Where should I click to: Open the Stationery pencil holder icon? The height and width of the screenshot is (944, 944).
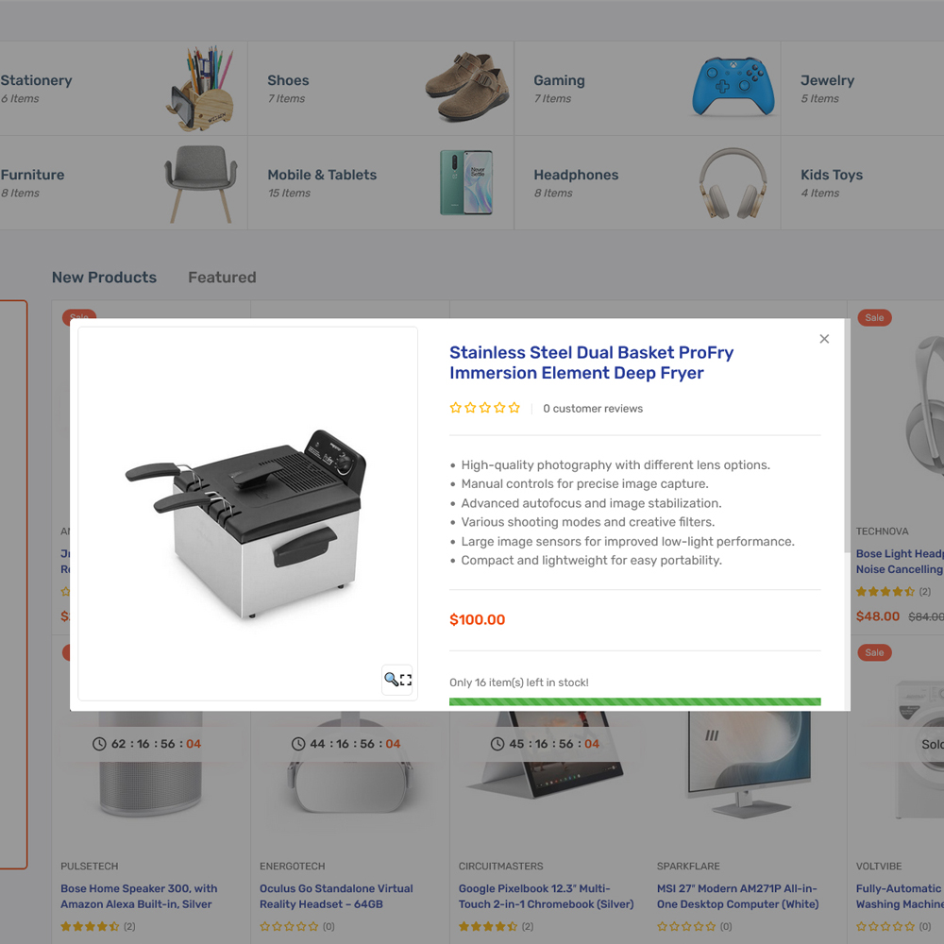click(199, 88)
